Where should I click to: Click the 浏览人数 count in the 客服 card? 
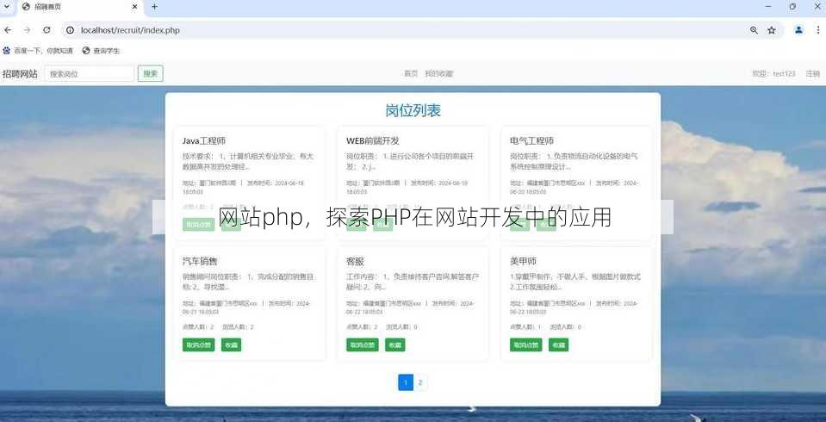401,327
